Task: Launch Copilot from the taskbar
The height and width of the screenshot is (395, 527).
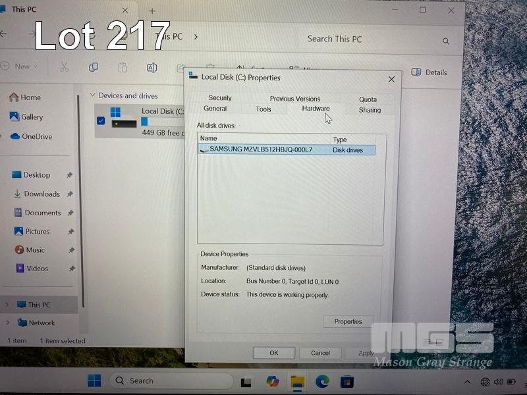Action: click(272, 382)
